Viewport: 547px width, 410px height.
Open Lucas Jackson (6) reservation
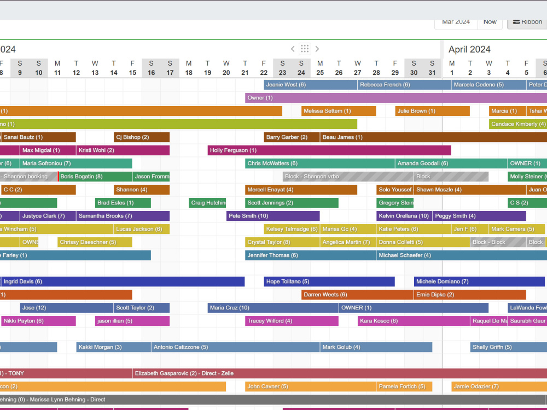[x=142, y=229]
